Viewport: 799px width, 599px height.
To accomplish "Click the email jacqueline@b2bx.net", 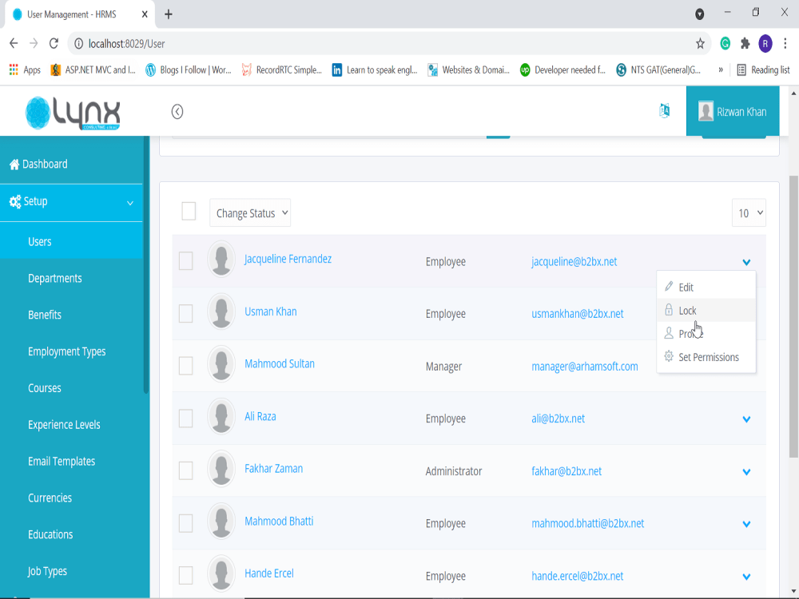I will click(574, 262).
